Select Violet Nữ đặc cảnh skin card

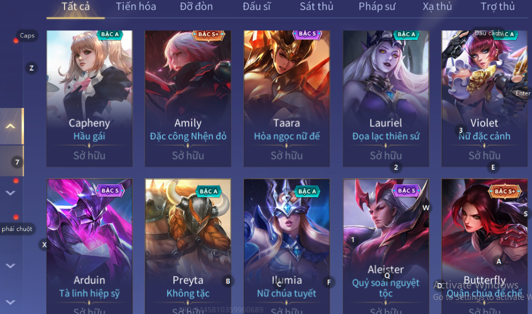pyautogui.click(x=485, y=98)
